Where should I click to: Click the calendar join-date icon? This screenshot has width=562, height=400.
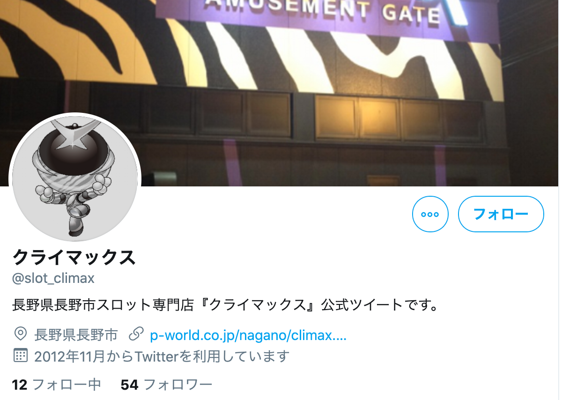click(20, 356)
